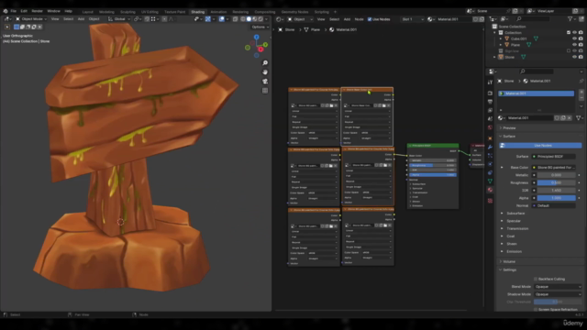Screen dimensions: 587x330
Task: Open the node editor Node menu
Action: (359, 19)
